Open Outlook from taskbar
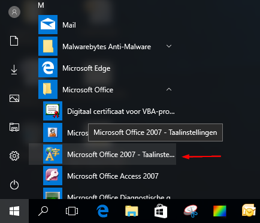Screen dimensions: 260x223 (x=249, y=210)
